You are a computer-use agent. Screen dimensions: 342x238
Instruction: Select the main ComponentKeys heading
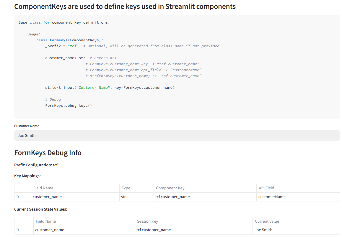pyautogui.click(x=125, y=6)
